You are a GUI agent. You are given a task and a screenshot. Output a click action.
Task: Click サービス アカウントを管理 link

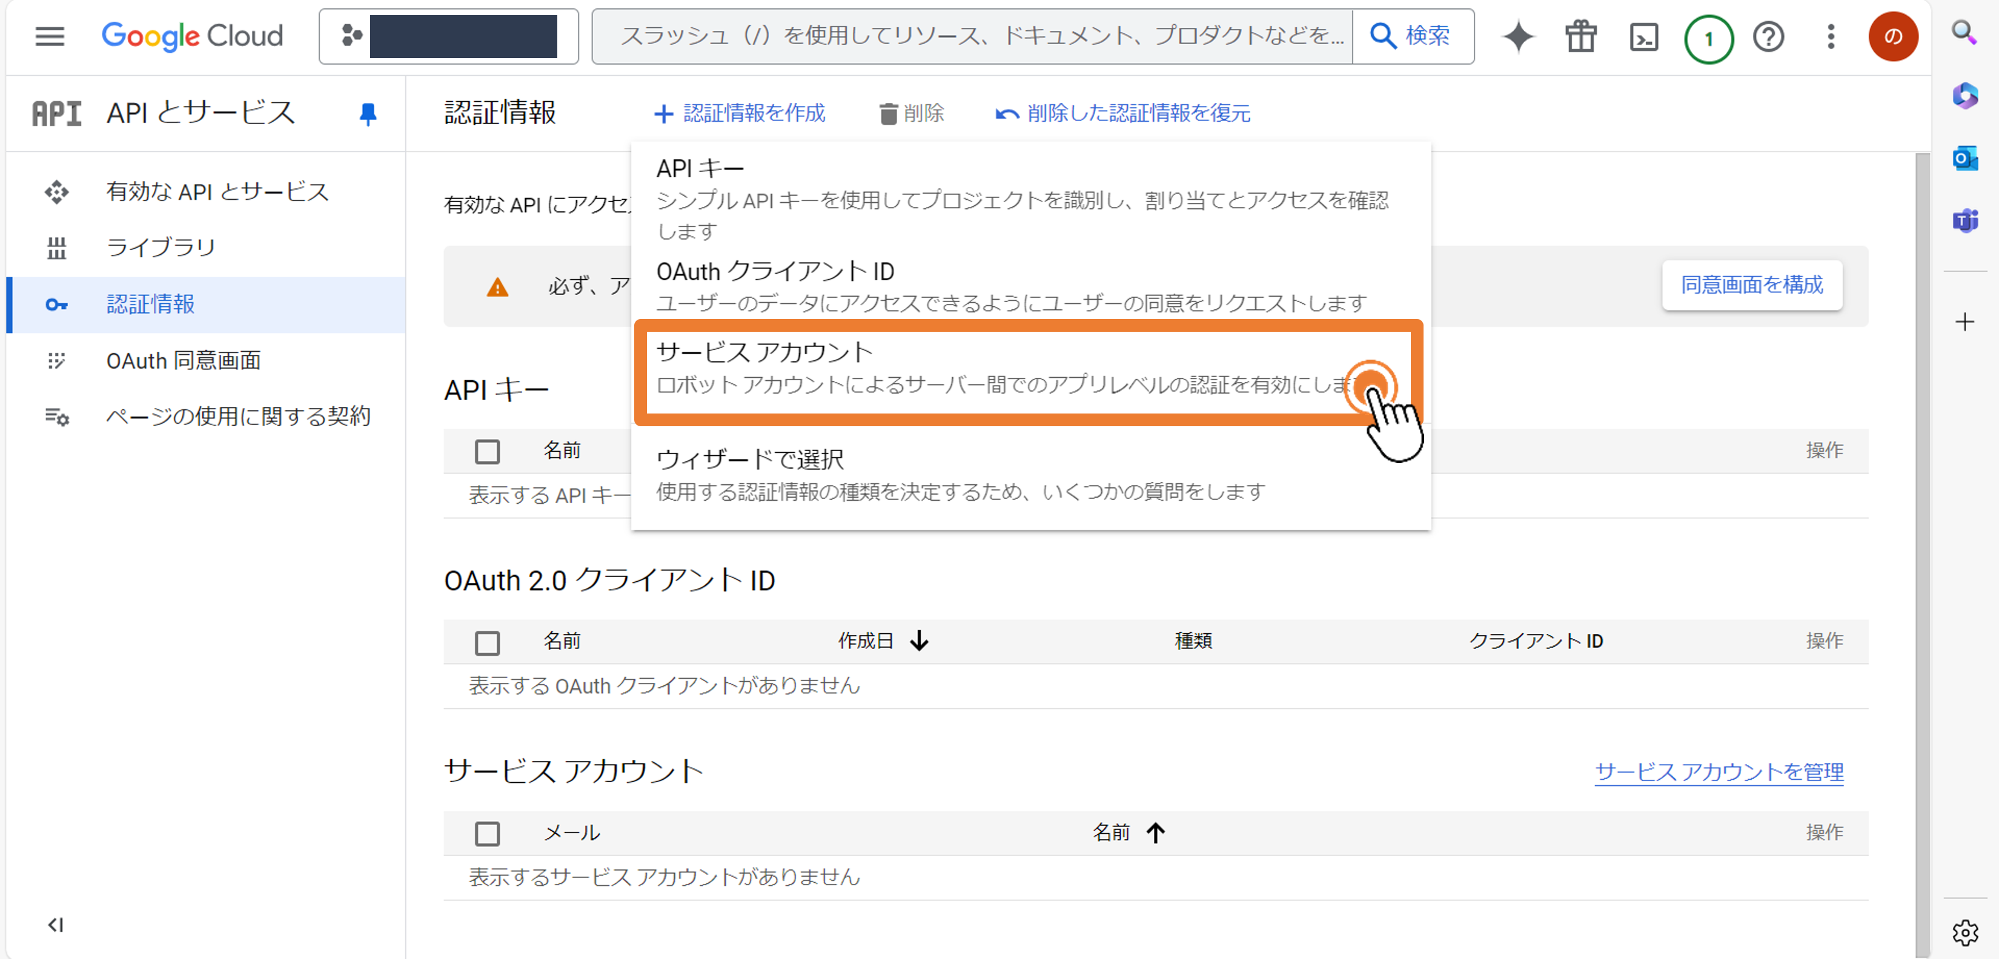pos(1719,771)
